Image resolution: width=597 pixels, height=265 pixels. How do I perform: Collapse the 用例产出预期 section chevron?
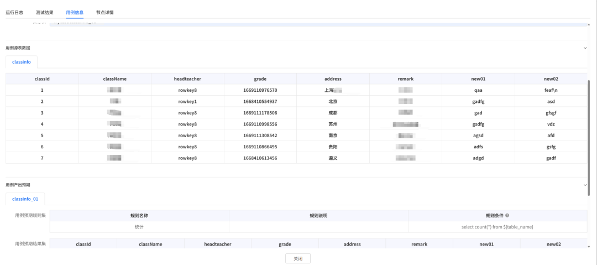[x=585, y=185]
